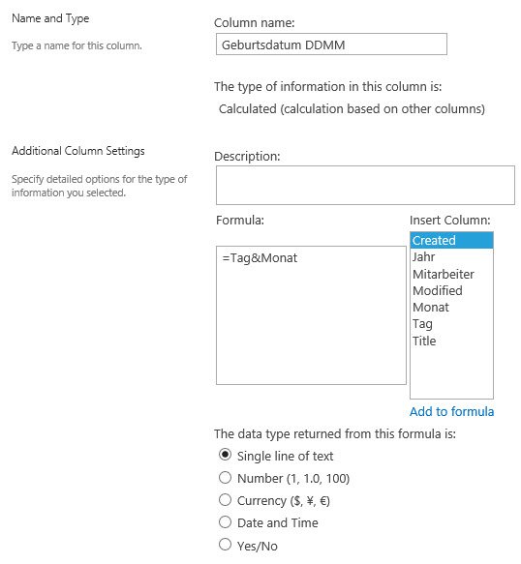
Task: Click the Single line of text label
Action: (285, 456)
